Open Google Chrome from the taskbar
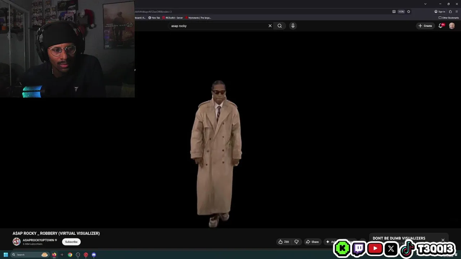The height and width of the screenshot is (259, 461). [70, 255]
